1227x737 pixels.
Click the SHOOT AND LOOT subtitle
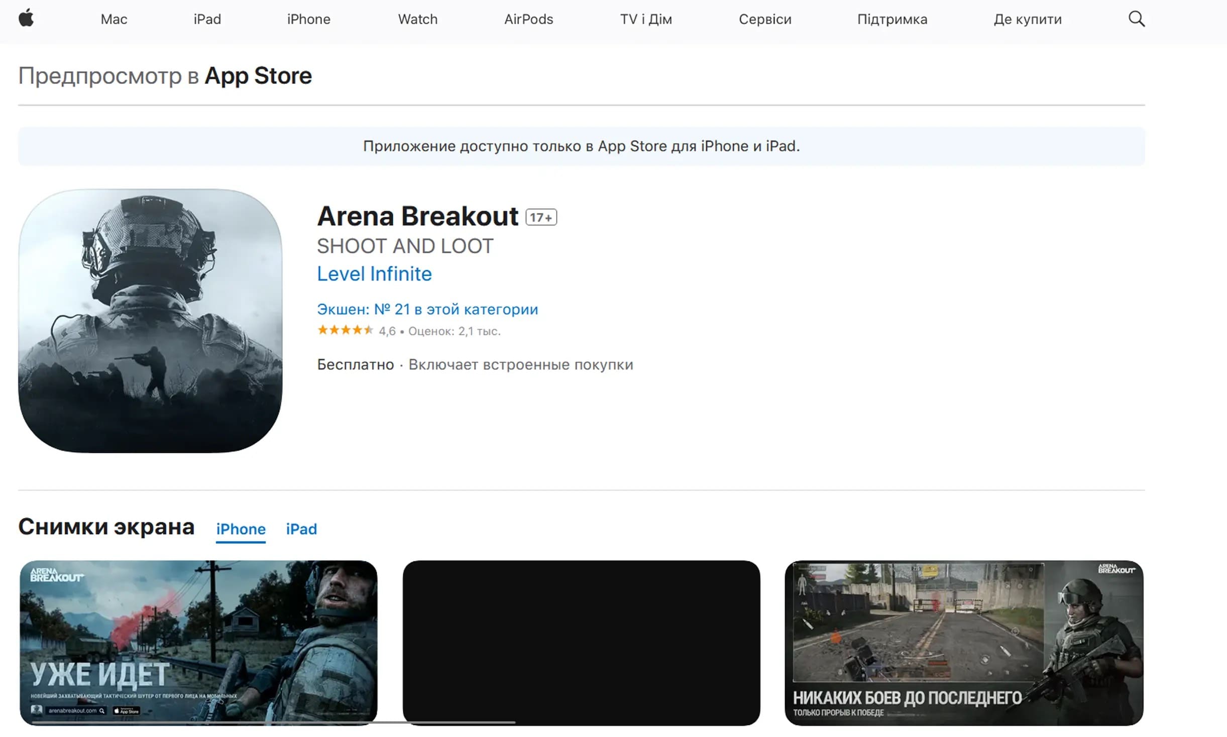pyautogui.click(x=405, y=247)
